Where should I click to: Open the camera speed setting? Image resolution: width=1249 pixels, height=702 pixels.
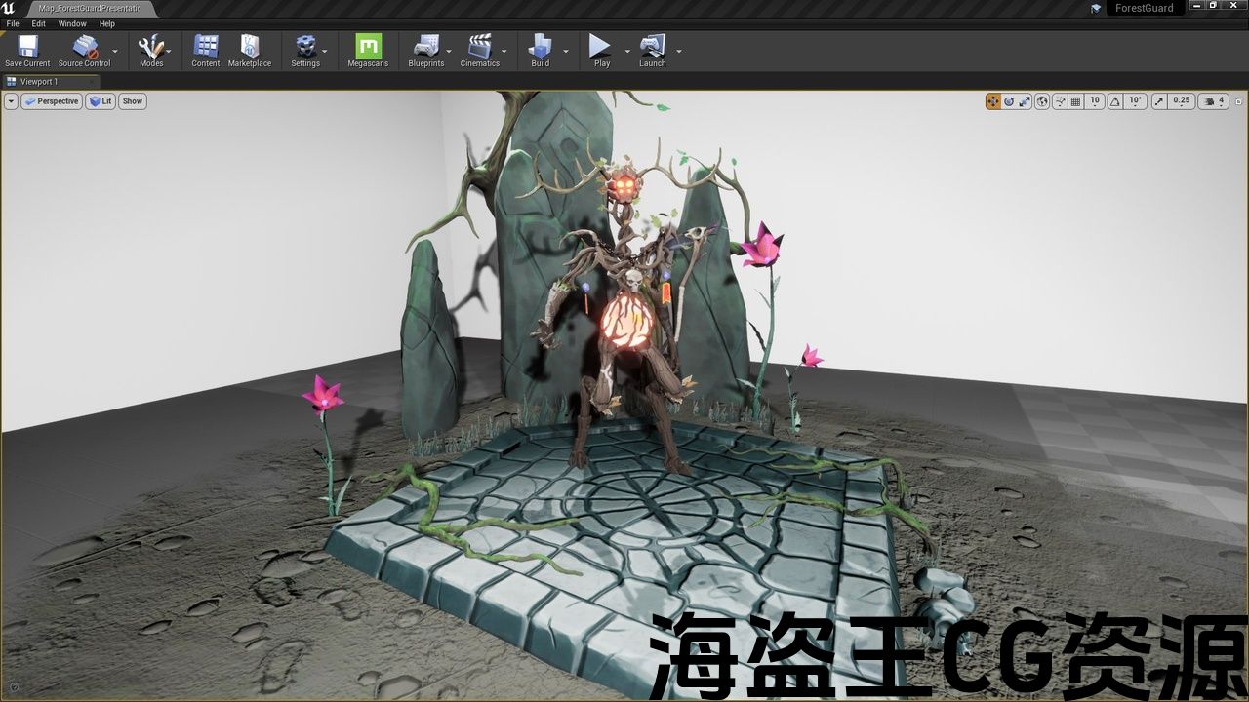tap(1214, 101)
